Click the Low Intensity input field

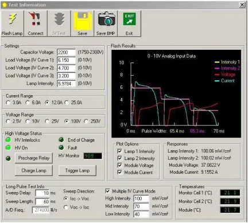pos(141,214)
